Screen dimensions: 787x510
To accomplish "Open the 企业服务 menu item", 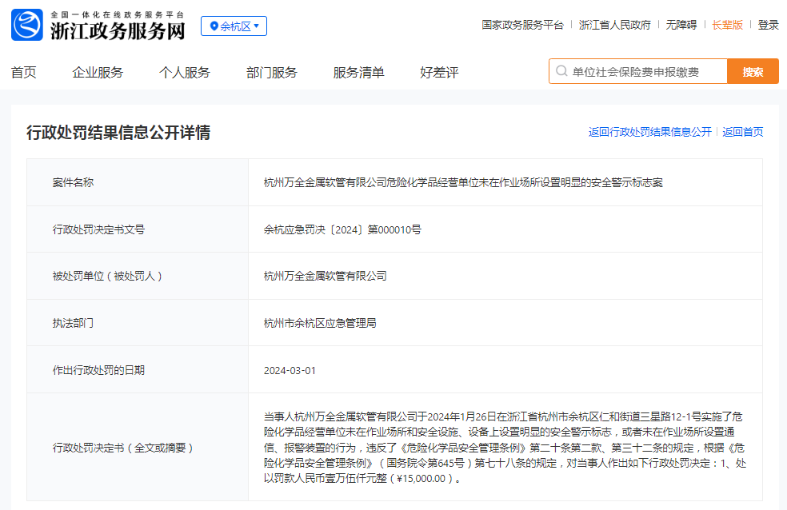I will (98, 72).
